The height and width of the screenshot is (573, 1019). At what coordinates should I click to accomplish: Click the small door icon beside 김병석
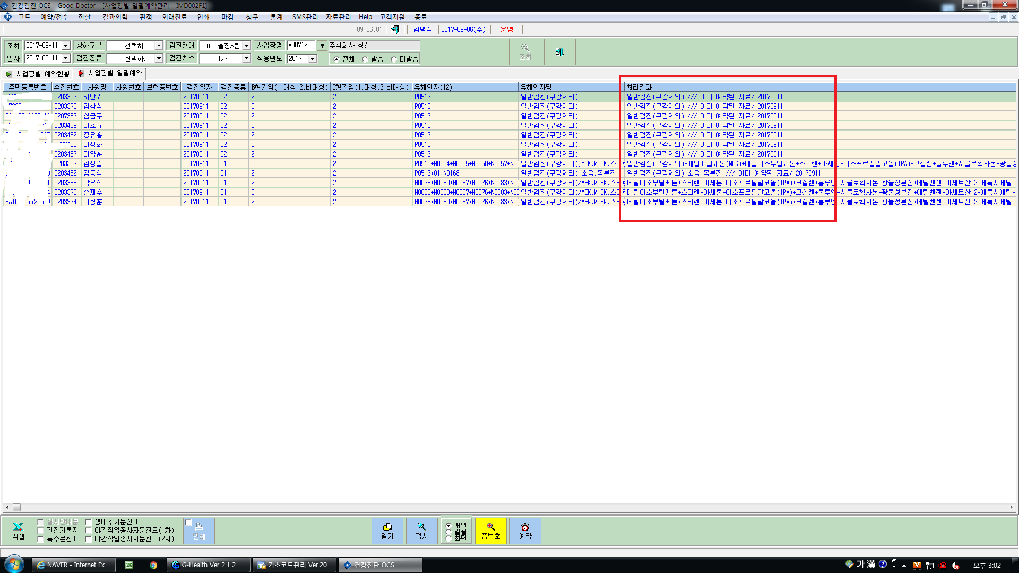(x=395, y=30)
